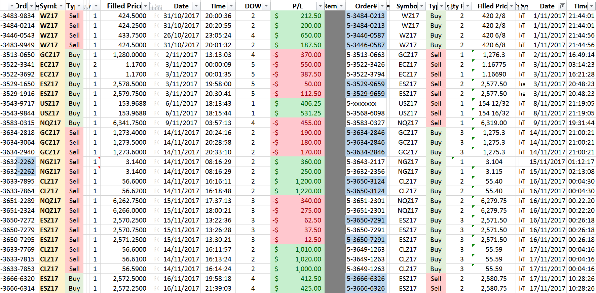Select the time cell 13:13:03

(218, 55)
